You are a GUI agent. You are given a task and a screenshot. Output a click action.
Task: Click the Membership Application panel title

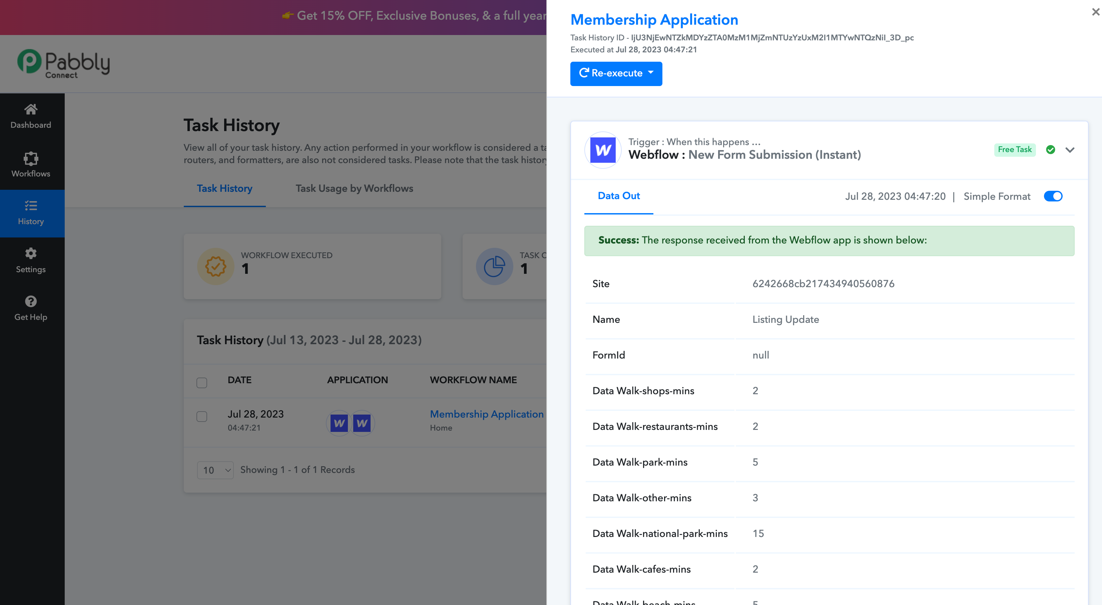click(x=654, y=20)
